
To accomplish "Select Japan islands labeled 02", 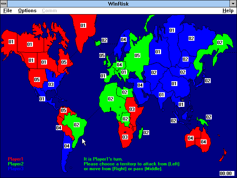I will 207,80.
